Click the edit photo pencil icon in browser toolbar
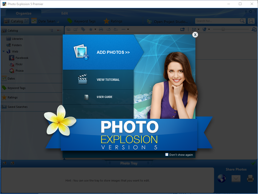The width and height of the screenshot is (258, 194). coord(76,29)
